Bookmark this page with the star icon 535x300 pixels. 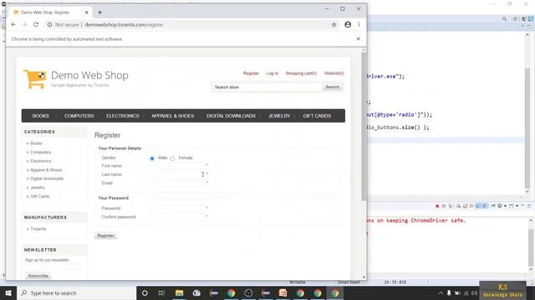(x=334, y=24)
